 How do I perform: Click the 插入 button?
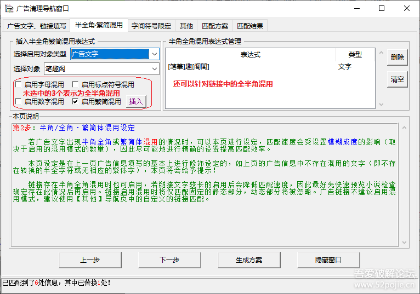tap(136, 102)
